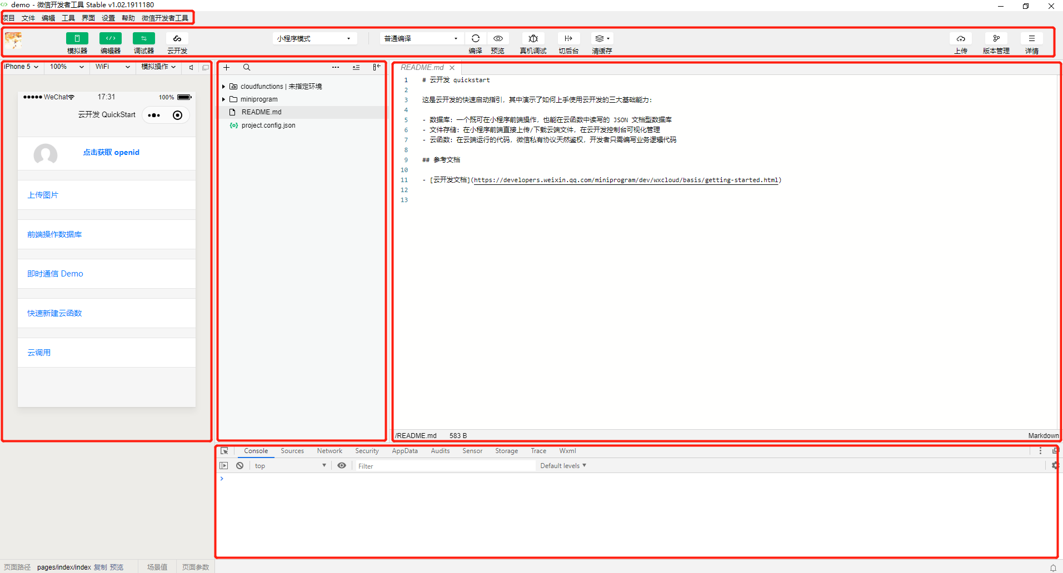The image size is (1063, 573).
Task: Click the upload cloud icon
Action: tap(961, 38)
